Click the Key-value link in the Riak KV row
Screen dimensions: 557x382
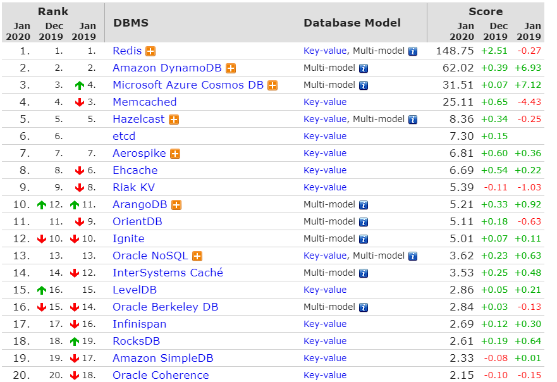point(325,187)
